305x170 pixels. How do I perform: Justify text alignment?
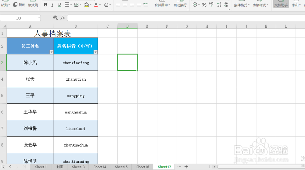[139, 5]
